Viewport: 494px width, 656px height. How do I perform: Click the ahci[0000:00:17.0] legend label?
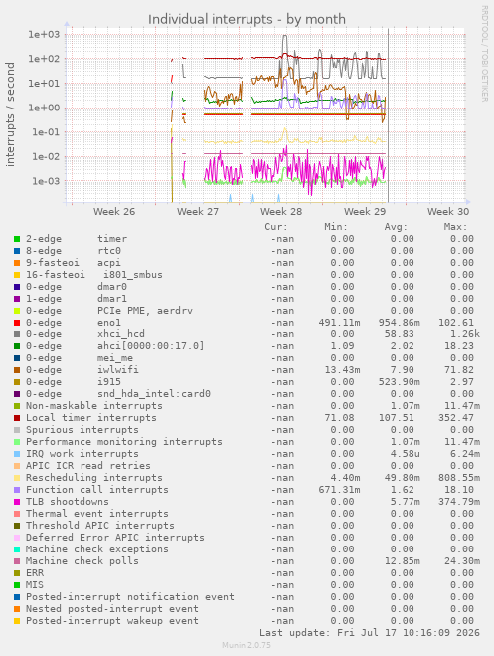coord(151,346)
